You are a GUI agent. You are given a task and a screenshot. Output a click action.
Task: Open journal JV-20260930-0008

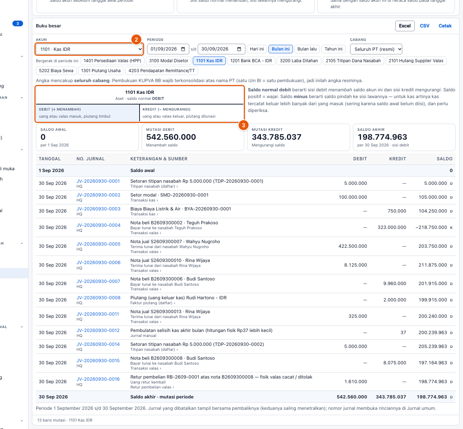(x=98, y=298)
